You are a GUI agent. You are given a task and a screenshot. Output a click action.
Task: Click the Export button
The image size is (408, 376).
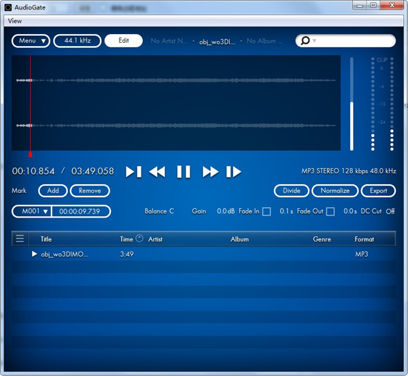point(378,191)
